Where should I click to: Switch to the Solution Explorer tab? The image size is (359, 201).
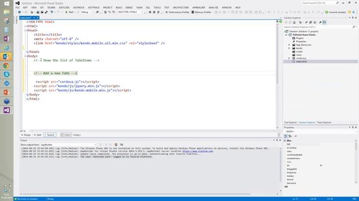pos(307,123)
